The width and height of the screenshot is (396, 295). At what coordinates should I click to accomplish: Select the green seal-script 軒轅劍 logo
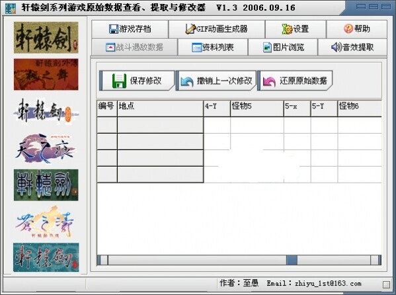point(46,185)
